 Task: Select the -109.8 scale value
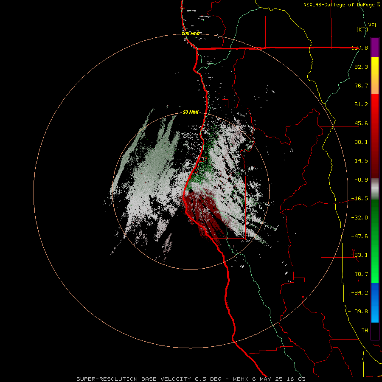358,312
